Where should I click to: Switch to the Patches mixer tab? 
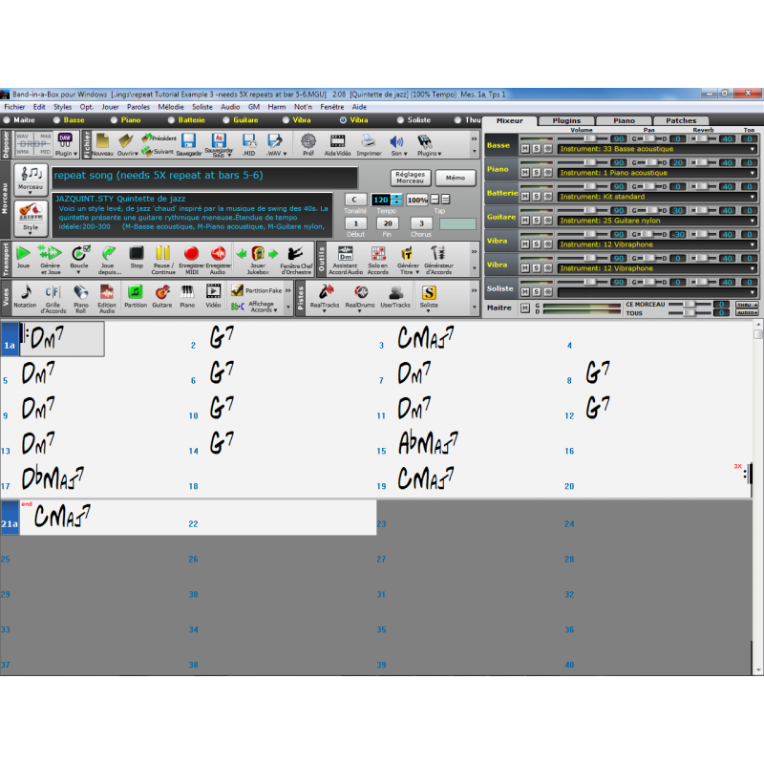click(681, 121)
